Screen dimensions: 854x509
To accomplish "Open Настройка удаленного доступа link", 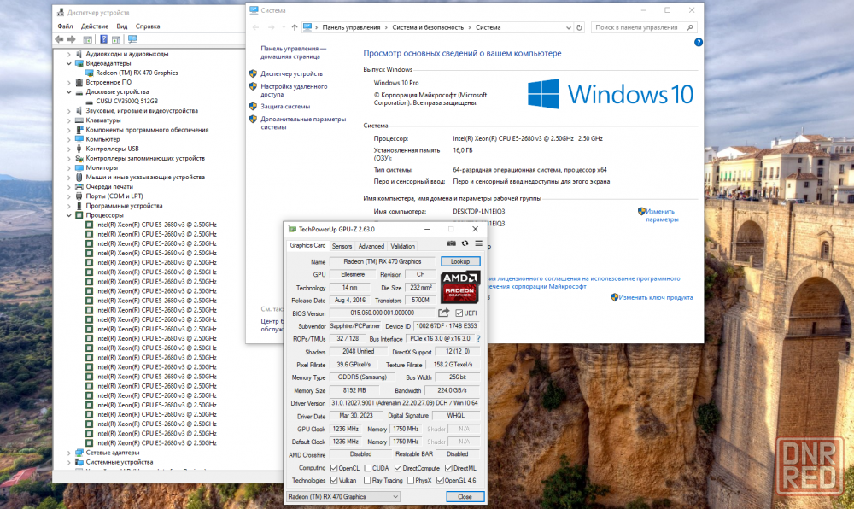I will click(294, 91).
